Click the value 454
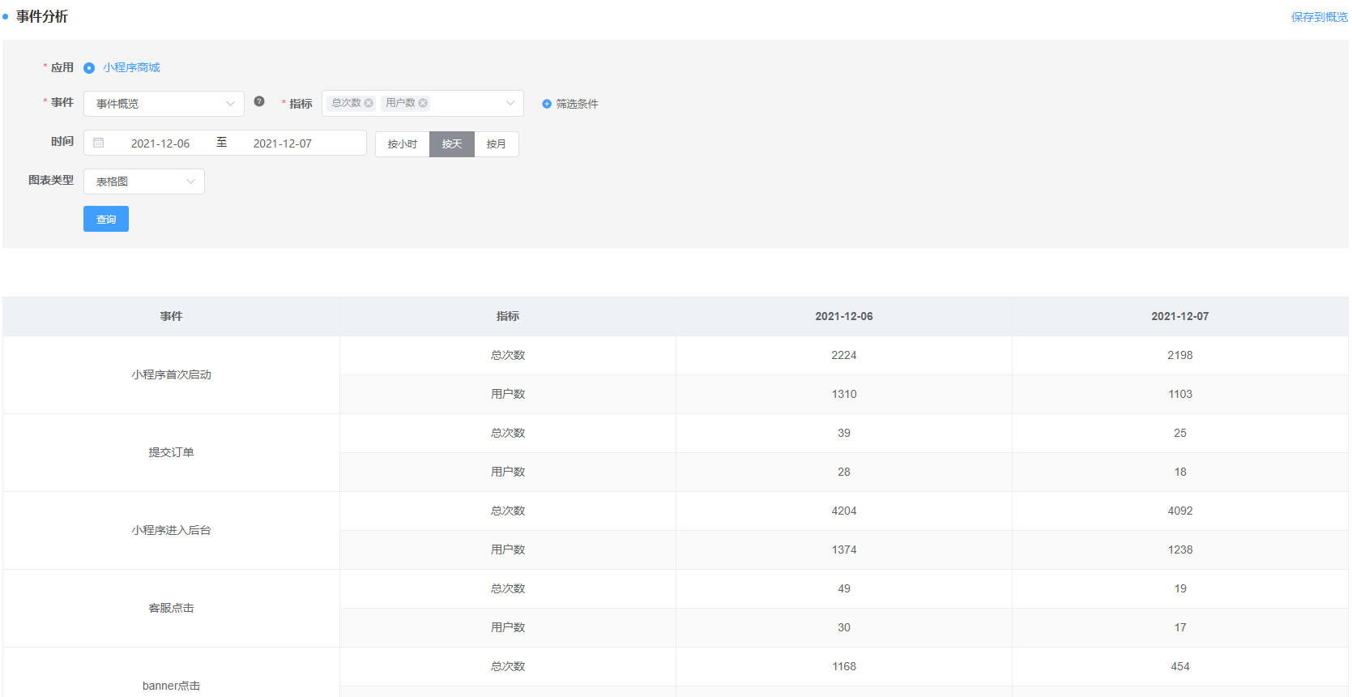Image resolution: width=1352 pixels, height=697 pixels. [x=1180, y=666]
